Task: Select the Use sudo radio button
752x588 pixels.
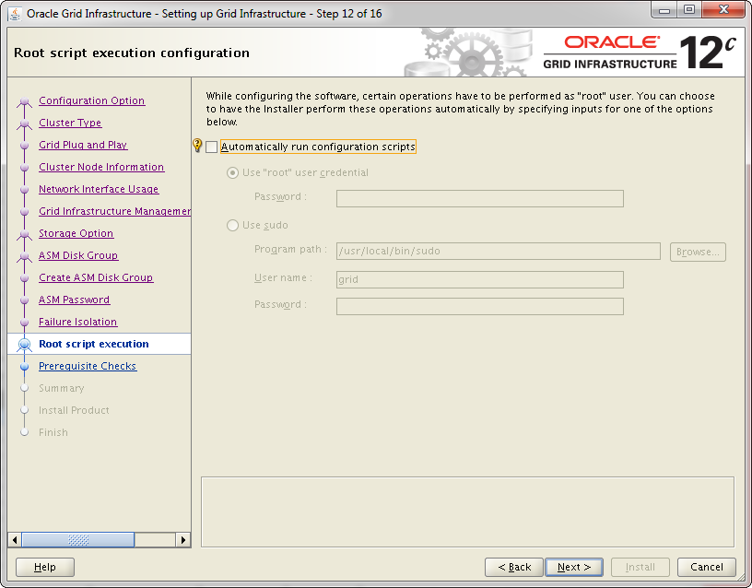Action: click(x=232, y=226)
